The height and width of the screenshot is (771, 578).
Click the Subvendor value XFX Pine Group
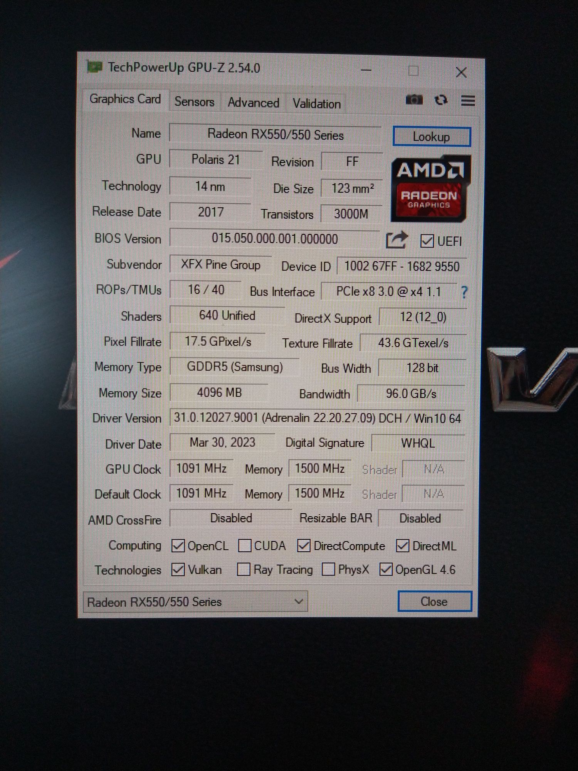[x=220, y=265]
